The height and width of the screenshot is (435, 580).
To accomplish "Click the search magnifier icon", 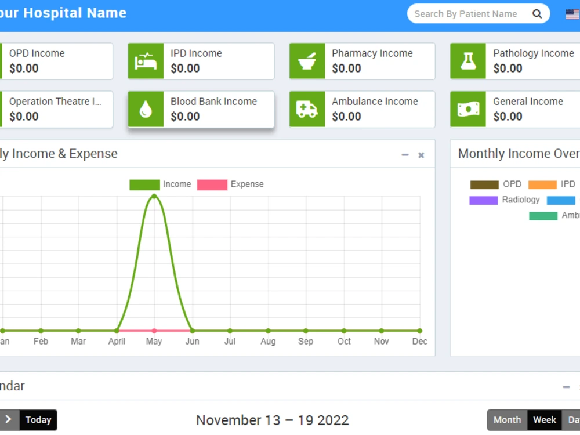I will pos(537,13).
